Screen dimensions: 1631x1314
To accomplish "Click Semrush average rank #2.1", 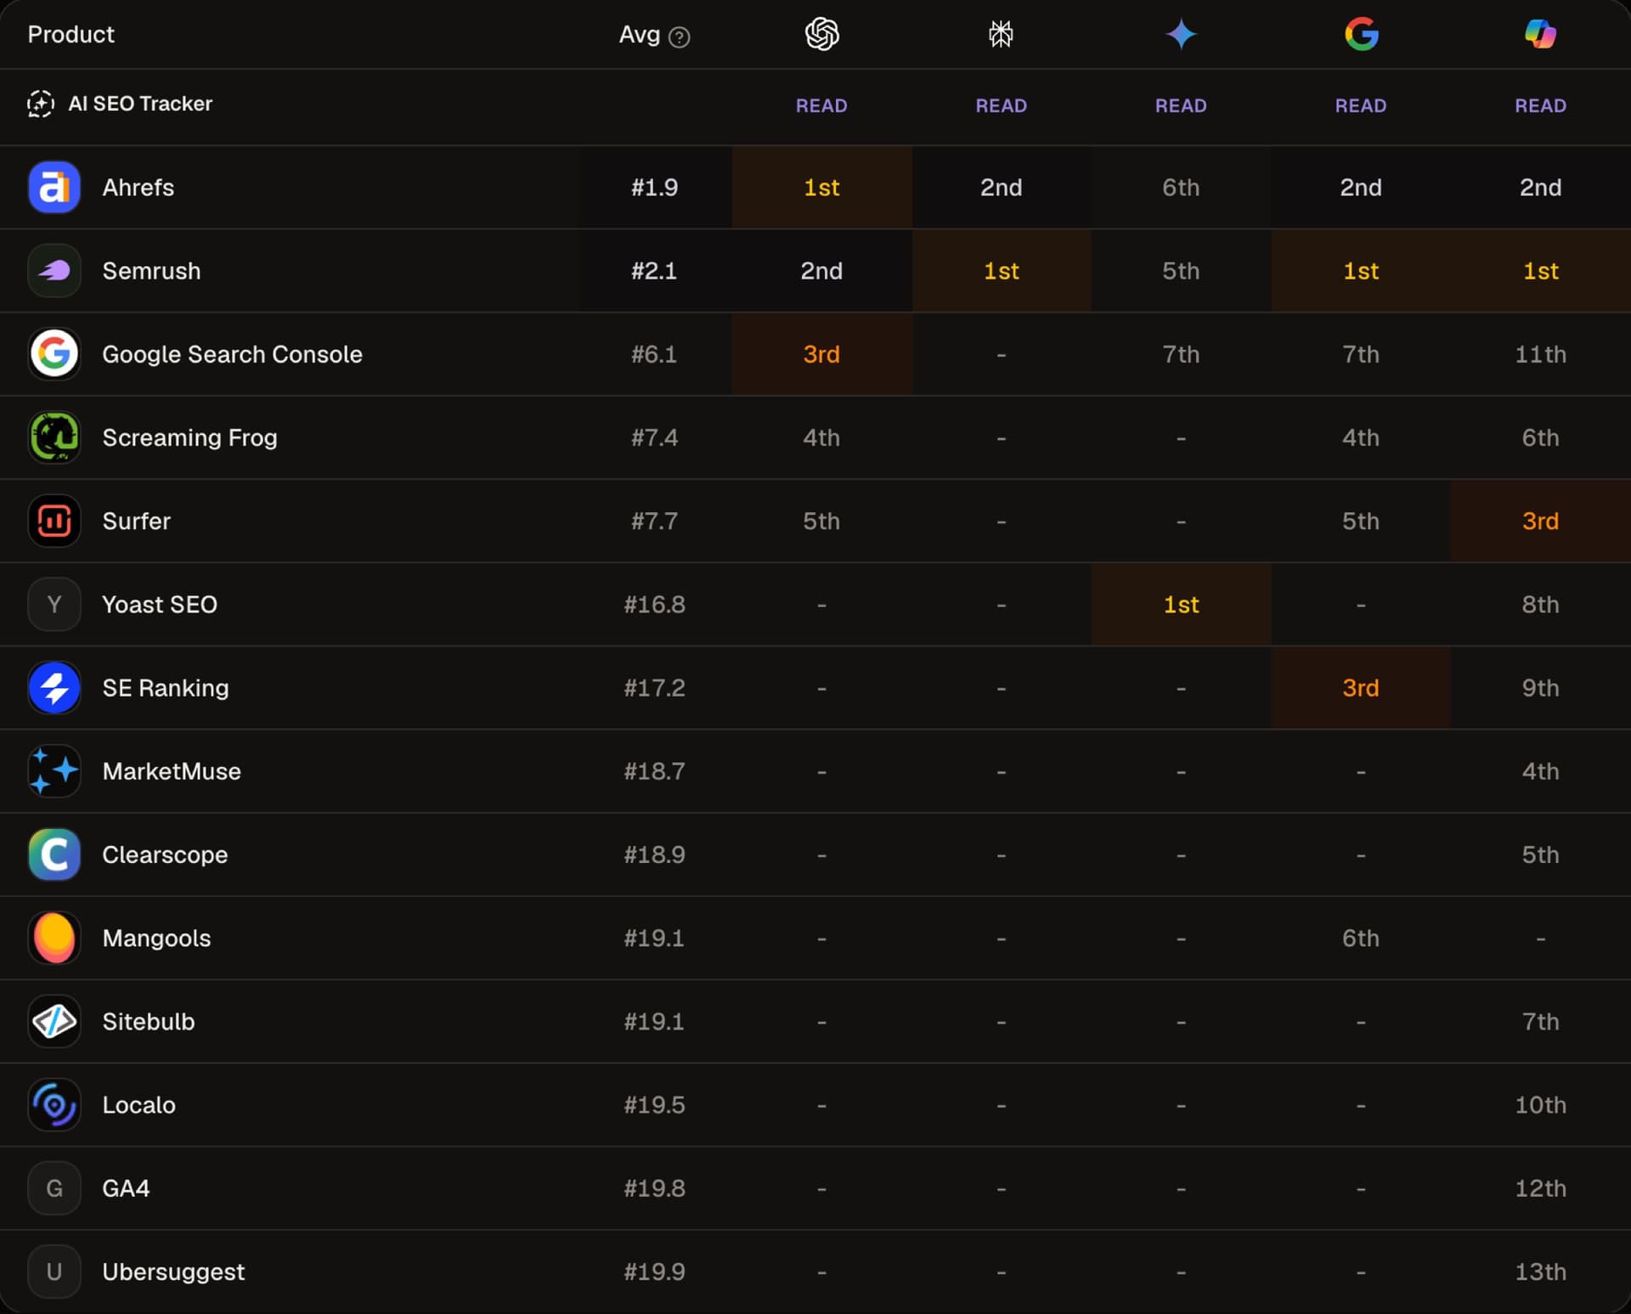I will [654, 270].
